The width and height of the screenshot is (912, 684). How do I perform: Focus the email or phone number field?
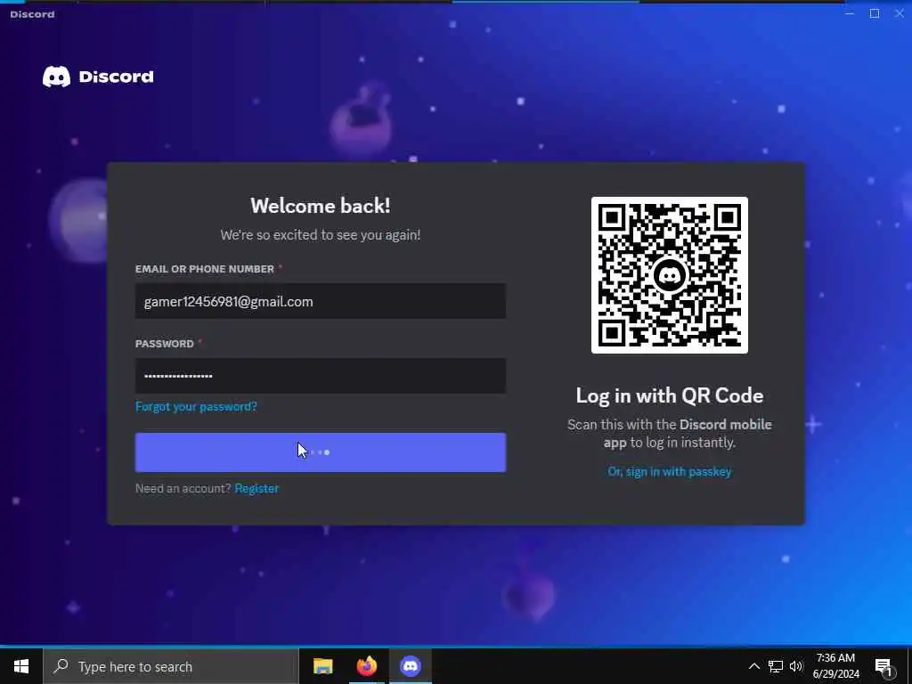click(321, 301)
